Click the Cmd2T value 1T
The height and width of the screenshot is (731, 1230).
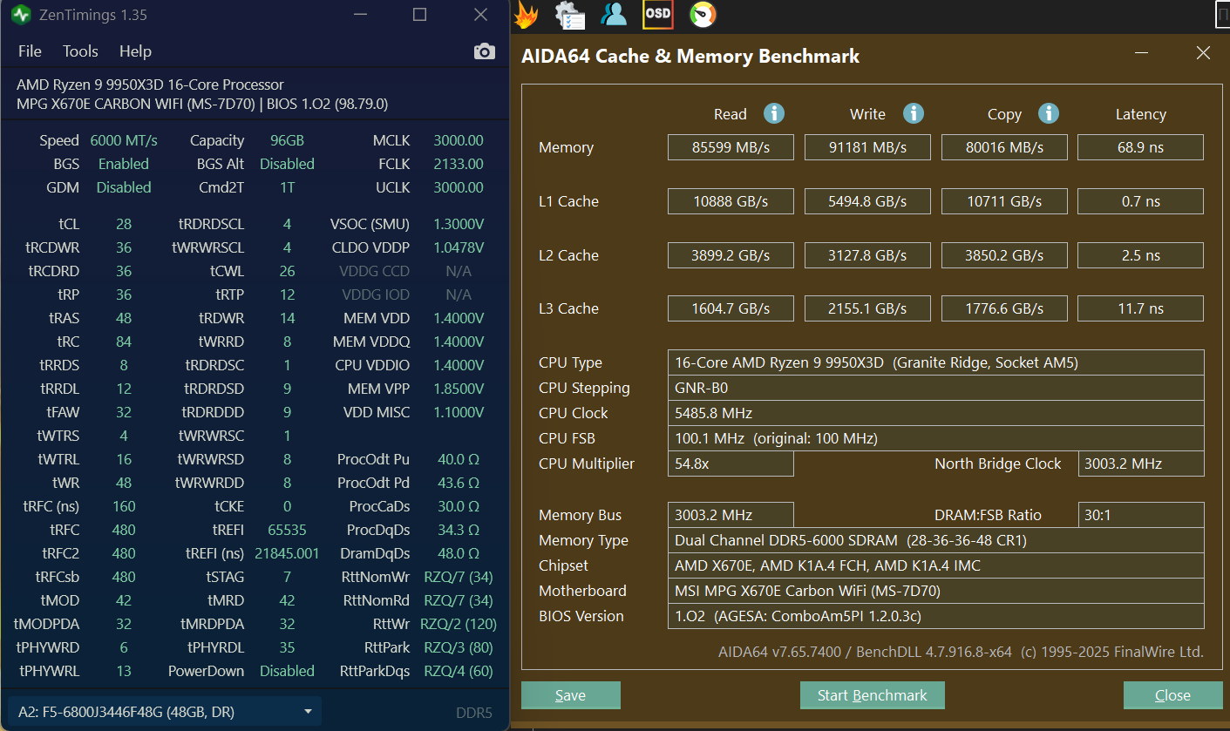pos(287,187)
